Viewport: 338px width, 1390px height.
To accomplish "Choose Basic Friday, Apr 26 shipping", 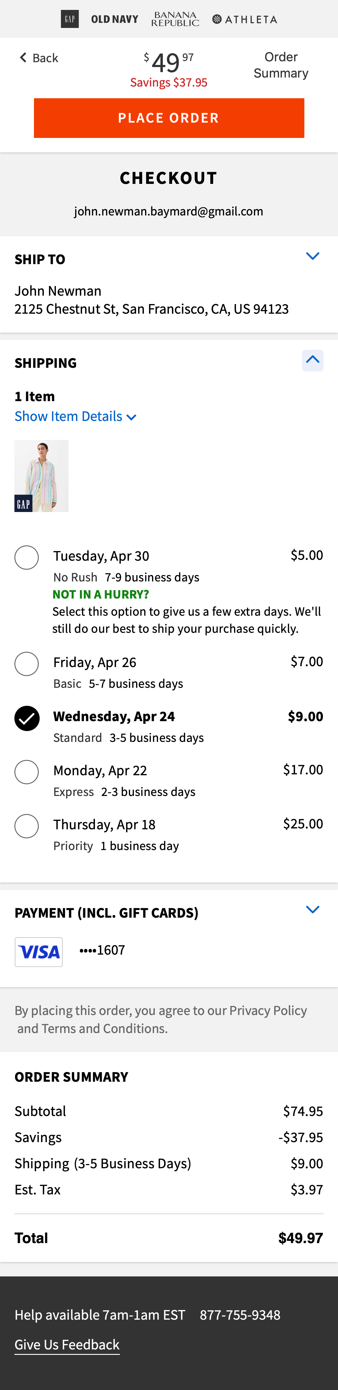I will coord(26,663).
